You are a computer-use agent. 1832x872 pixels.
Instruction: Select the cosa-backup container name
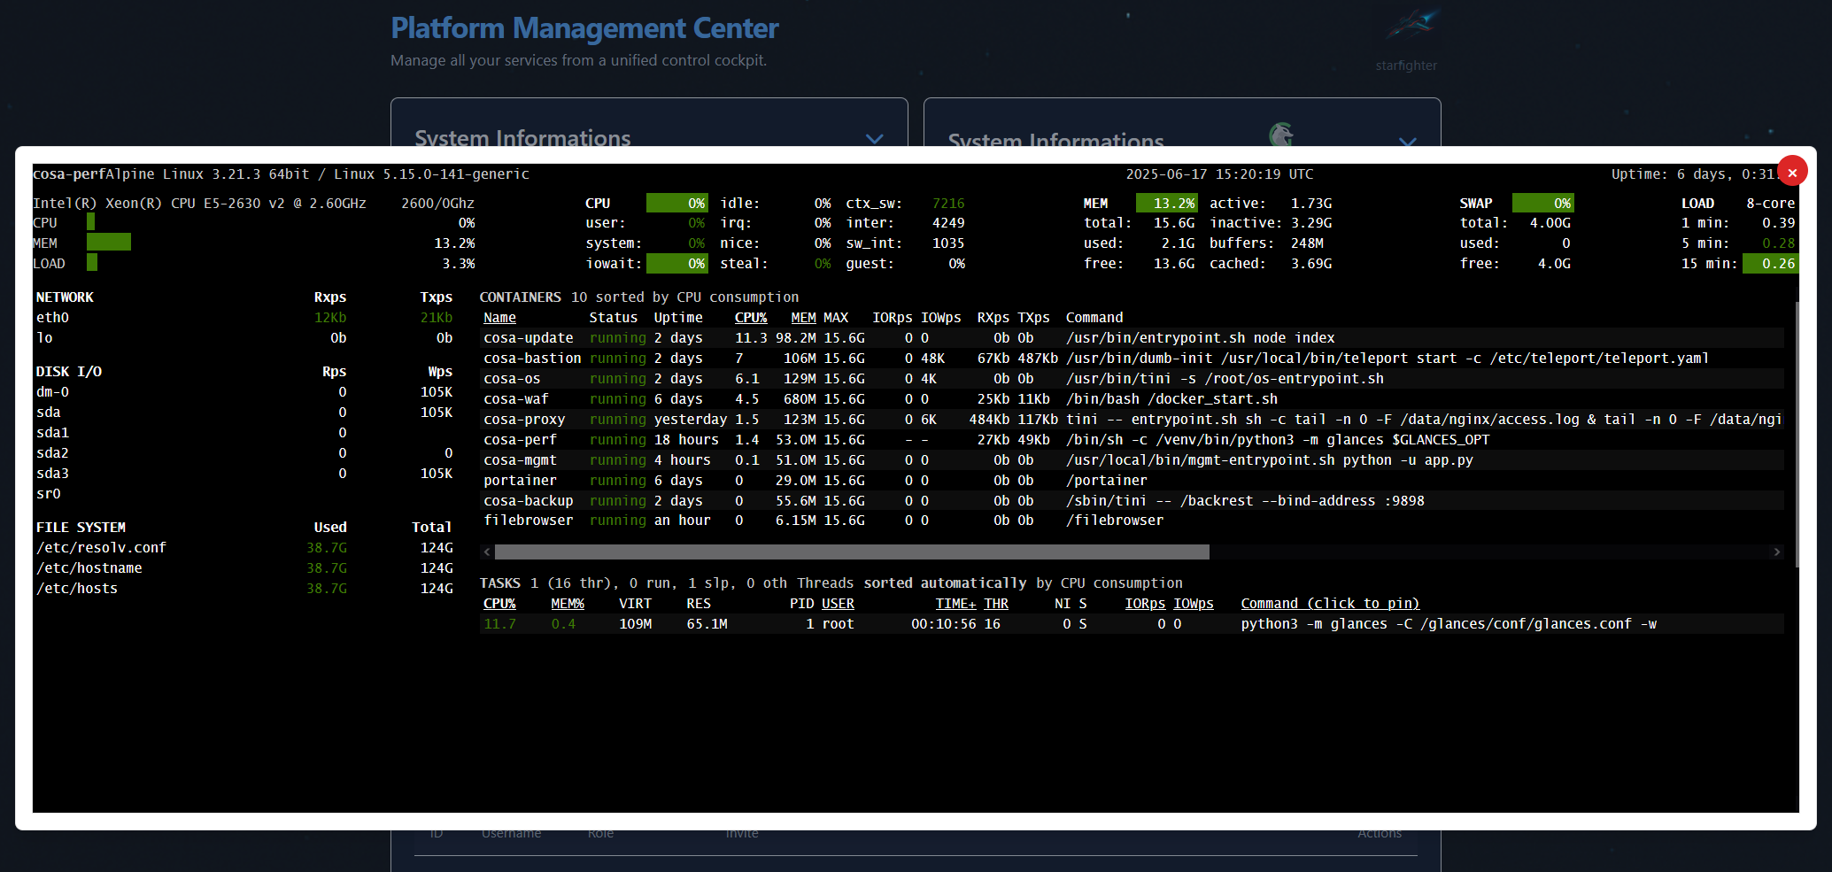pos(528,500)
